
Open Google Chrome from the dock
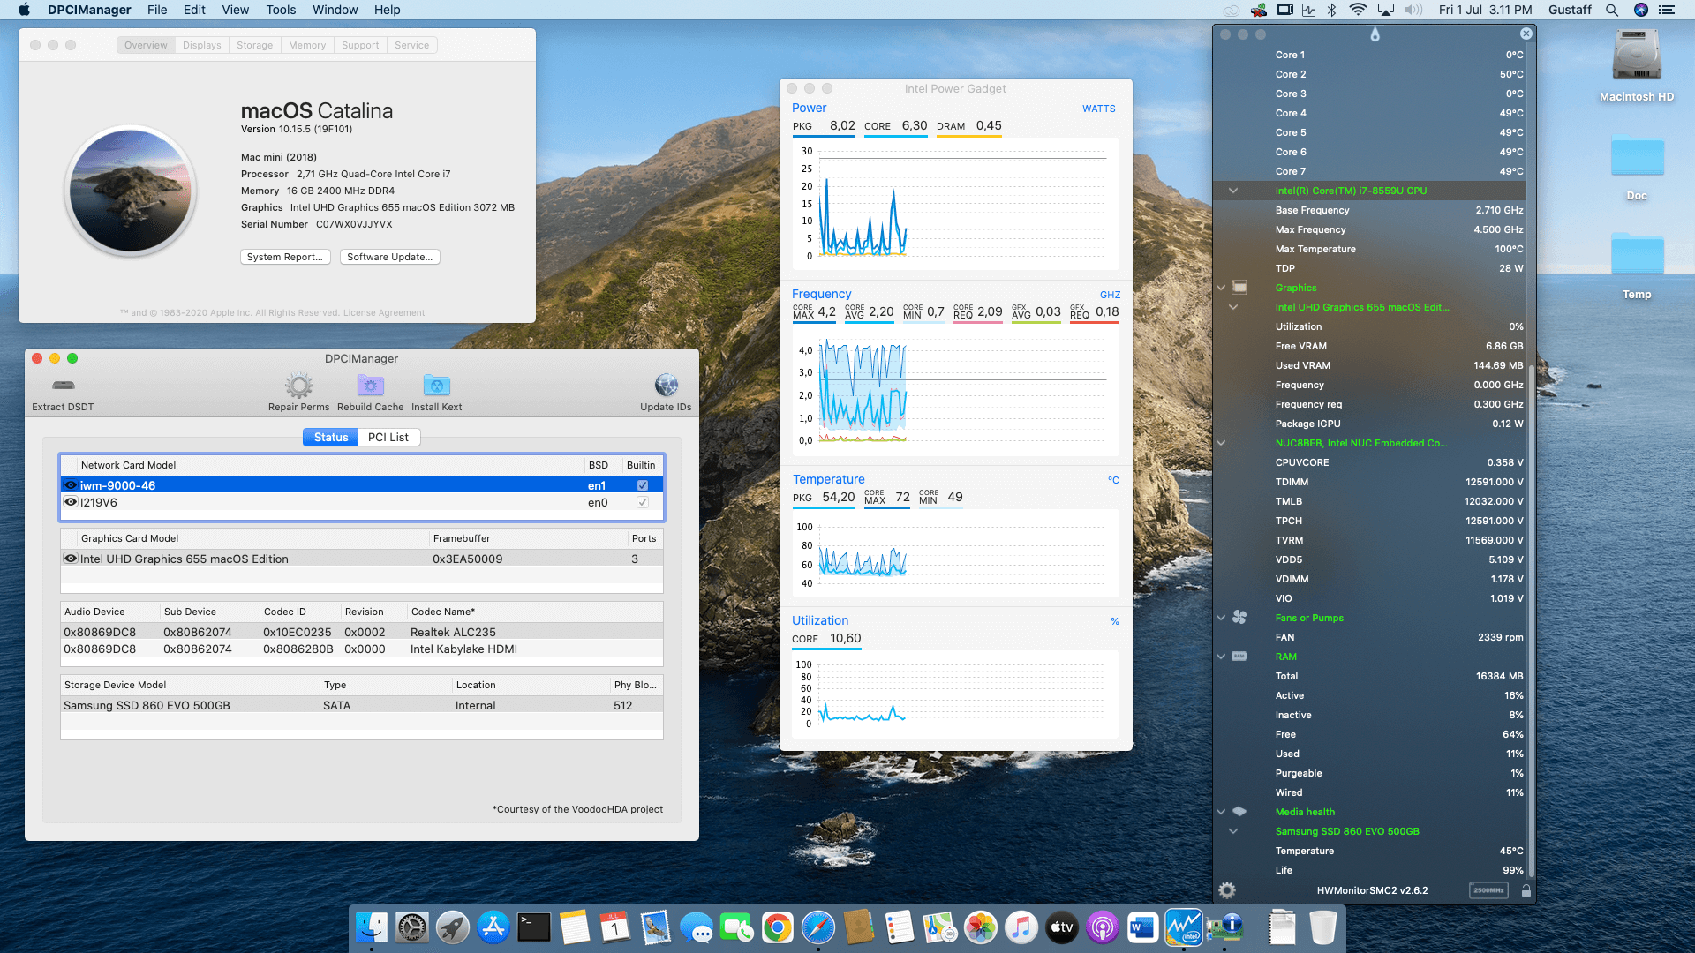pos(778,927)
